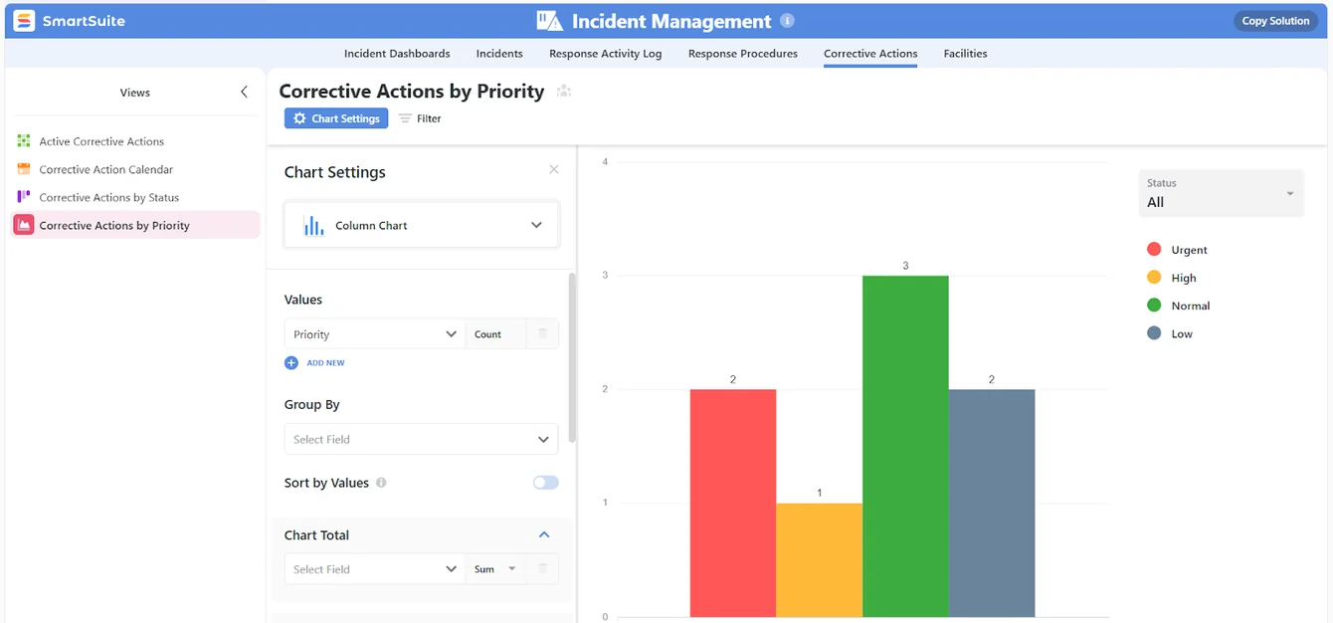Screen dimensions: 1333x623
Task: Click the Chart Settings button
Action: (336, 118)
